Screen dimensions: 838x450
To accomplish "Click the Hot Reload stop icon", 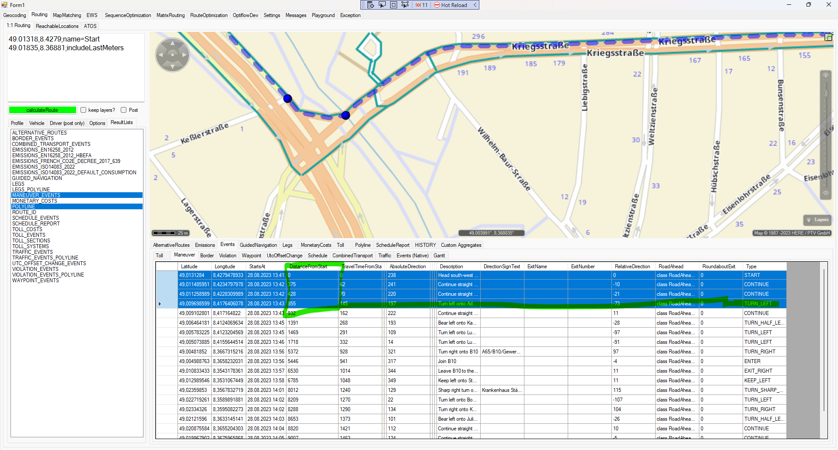I will click(437, 5).
